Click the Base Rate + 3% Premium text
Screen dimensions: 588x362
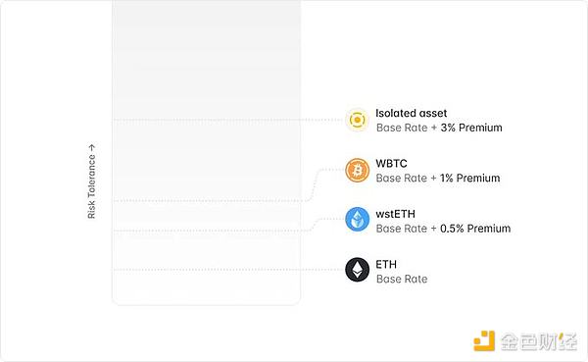(439, 128)
